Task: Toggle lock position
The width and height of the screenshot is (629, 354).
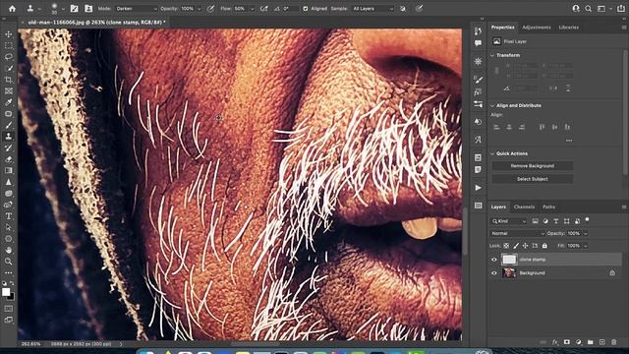Action: pyautogui.click(x=525, y=246)
